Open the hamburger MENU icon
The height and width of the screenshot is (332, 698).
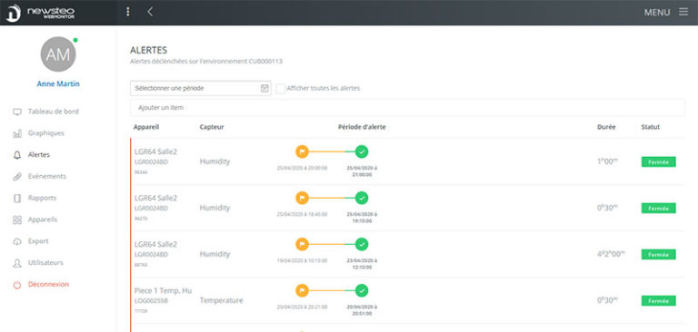(683, 12)
